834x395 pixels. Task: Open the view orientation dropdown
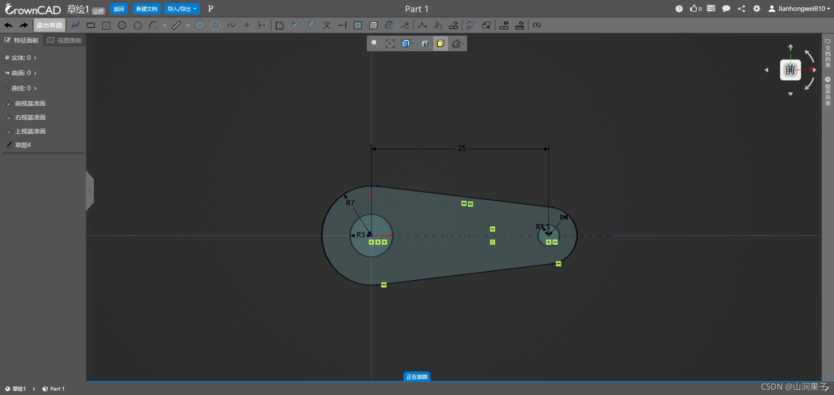(x=457, y=43)
